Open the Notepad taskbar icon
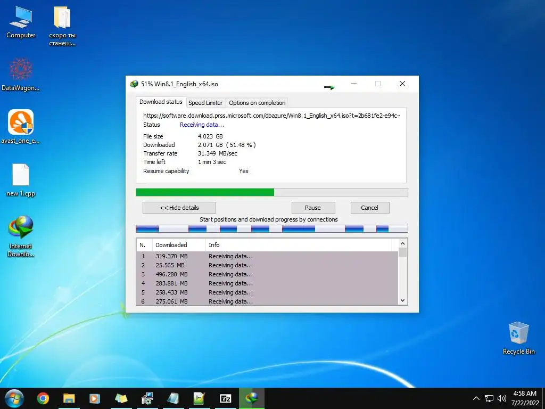 [173, 398]
